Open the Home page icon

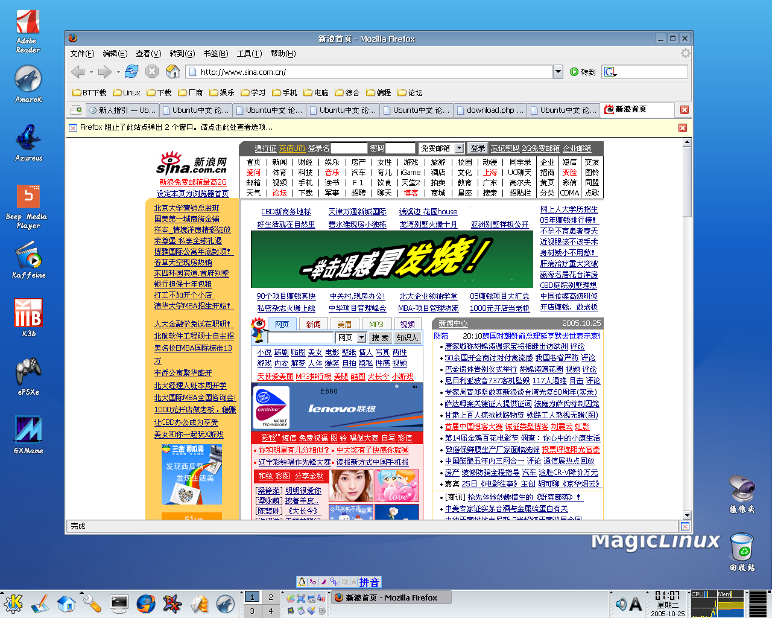pos(173,72)
